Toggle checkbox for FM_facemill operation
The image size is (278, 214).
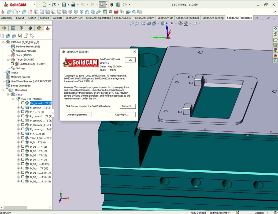pyautogui.click(x=23, y=103)
